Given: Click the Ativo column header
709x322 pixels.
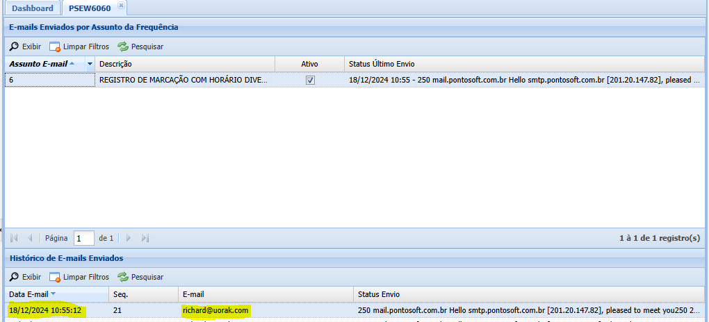Looking at the screenshot, I should (310, 64).
